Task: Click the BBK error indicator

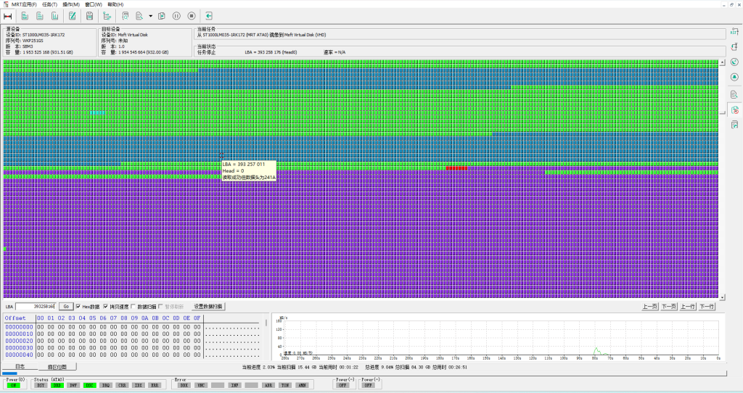Action: [x=184, y=385]
